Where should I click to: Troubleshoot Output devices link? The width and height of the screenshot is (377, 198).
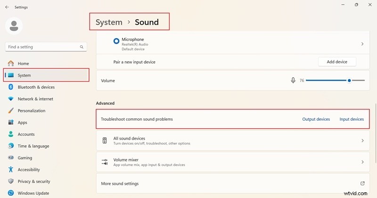[316, 119]
